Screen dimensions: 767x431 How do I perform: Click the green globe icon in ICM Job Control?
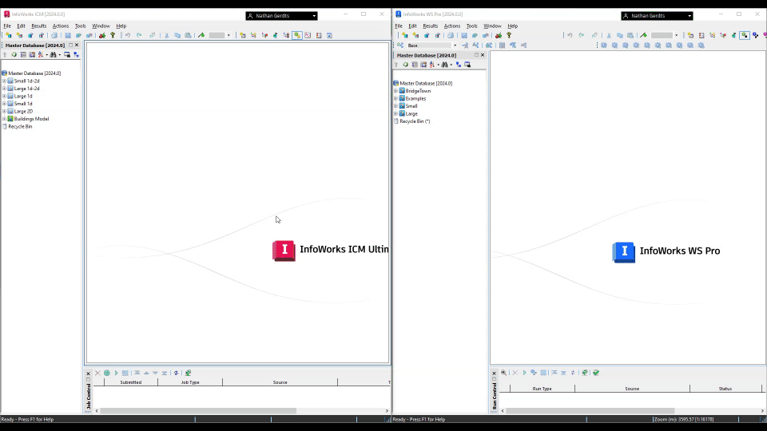click(106, 373)
